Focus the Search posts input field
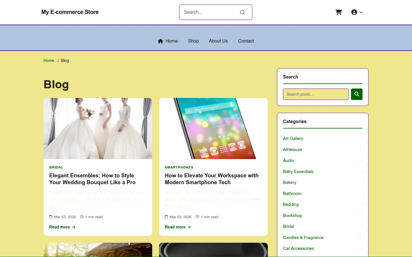Screen dimensions: 412x257 point(316,94)
